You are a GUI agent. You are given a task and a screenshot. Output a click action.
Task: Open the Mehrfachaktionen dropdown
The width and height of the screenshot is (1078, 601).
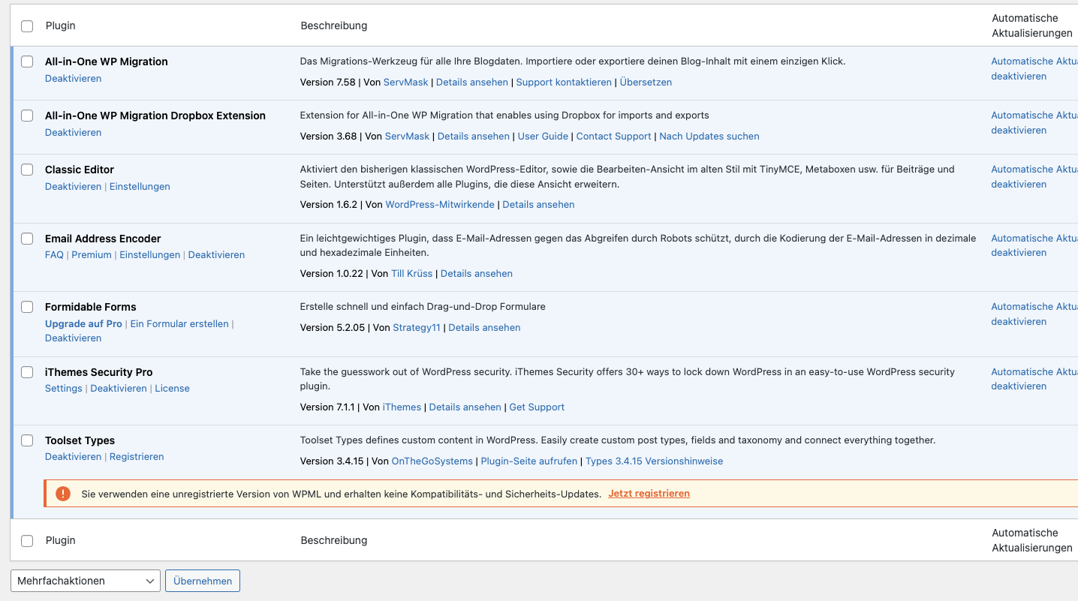(86, 581)
